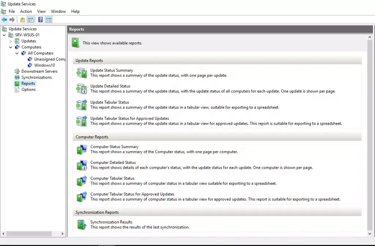
Task: Open Computer Tabular Status for Approved Updates
Action: click(132, 194)
